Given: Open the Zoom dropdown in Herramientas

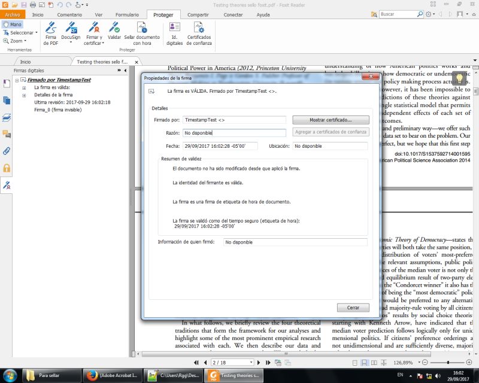Looking at the screenshot, I should coord(24,41).
